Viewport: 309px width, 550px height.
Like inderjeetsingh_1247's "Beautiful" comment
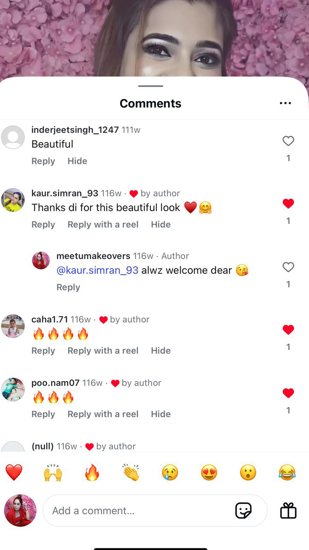(x=288, y=141)
